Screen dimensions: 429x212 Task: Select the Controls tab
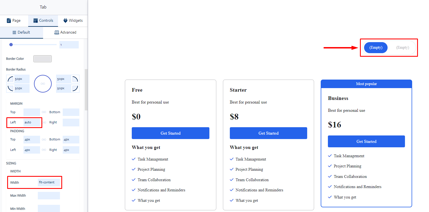pos(43,21)
